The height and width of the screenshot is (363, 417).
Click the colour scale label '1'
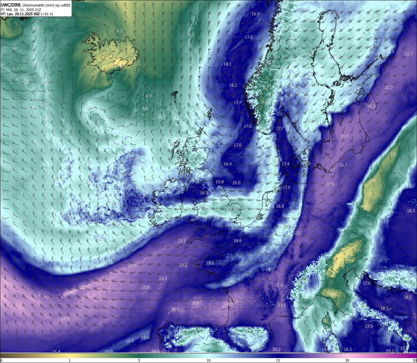point(70,360)
